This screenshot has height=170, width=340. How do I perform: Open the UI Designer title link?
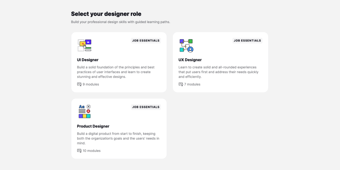(88, 60)
